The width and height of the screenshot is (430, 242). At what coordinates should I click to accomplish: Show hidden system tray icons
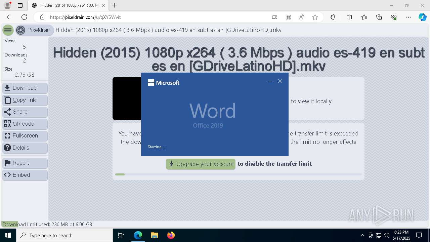coord(362,235)
